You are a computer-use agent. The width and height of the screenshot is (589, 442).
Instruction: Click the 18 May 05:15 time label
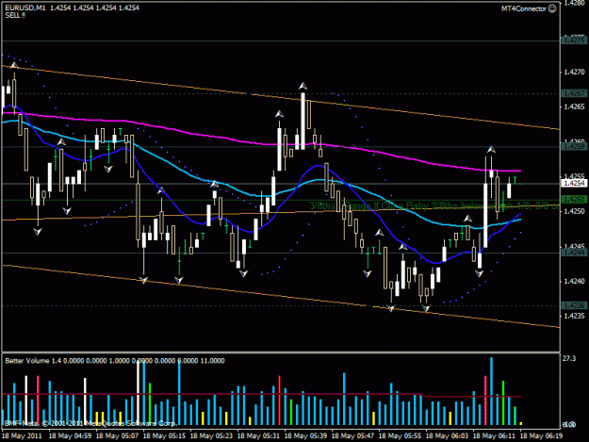[x=165, y=436]
